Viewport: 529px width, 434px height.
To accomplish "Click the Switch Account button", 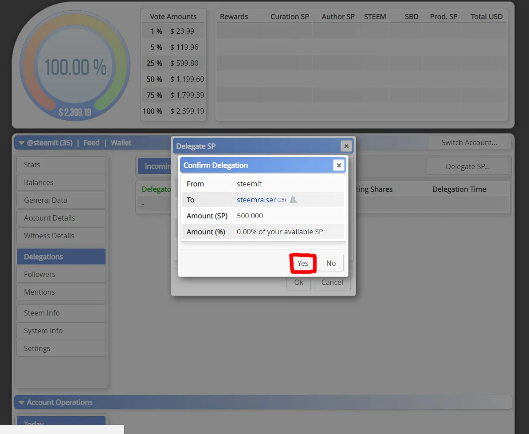I will 469,142.
